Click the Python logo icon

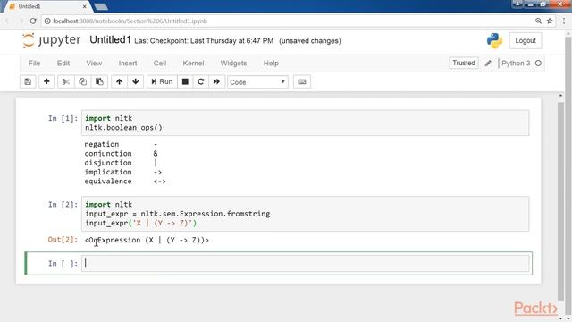coord(494,40)
